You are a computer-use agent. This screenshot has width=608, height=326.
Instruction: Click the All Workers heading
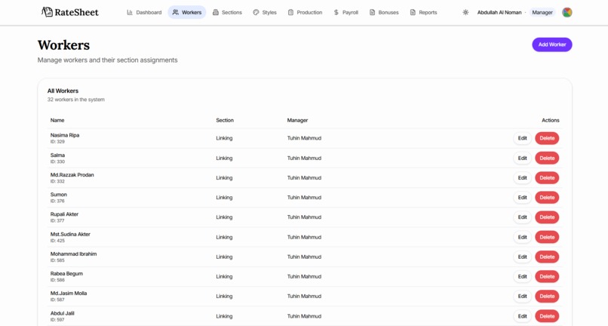click(63, 91)
